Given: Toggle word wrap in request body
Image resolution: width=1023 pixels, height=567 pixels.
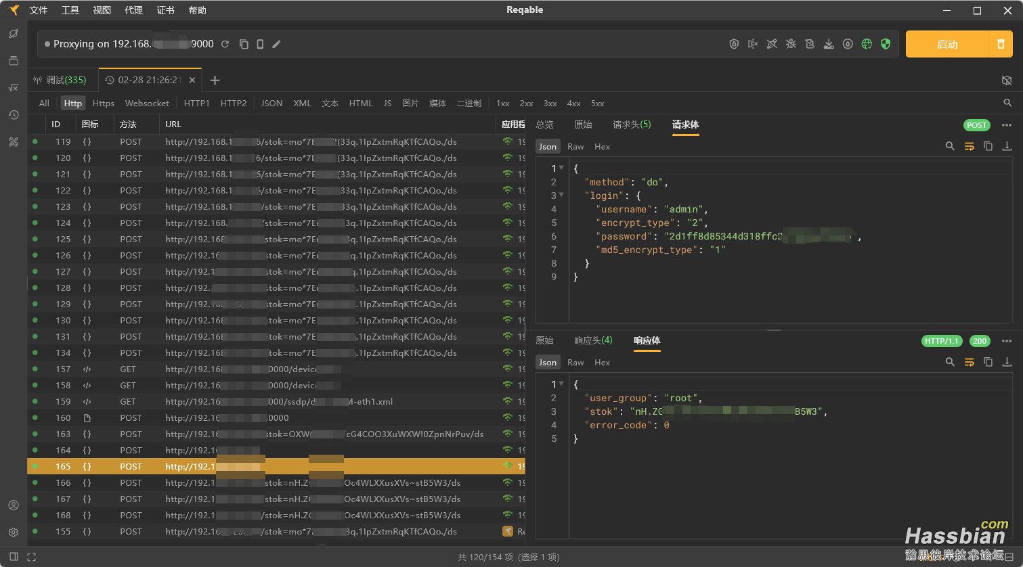Looking at the screenshot, I should pos(969,146).
